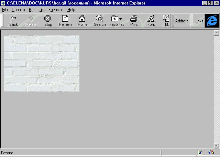Image resolution: width=220 pixels, height=157 pixels.
Task: Click the Internet Explorer logo icon
Action: pos(212,21)
